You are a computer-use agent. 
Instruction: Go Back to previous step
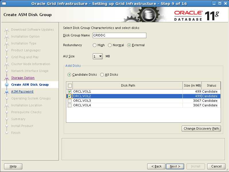click(x=156, y=166)
